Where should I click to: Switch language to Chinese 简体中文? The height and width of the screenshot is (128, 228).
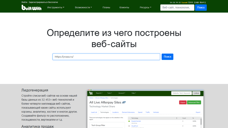coord(203,2)
